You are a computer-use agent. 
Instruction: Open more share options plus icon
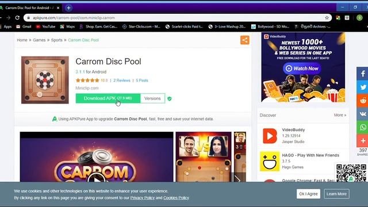click(363, 140)
